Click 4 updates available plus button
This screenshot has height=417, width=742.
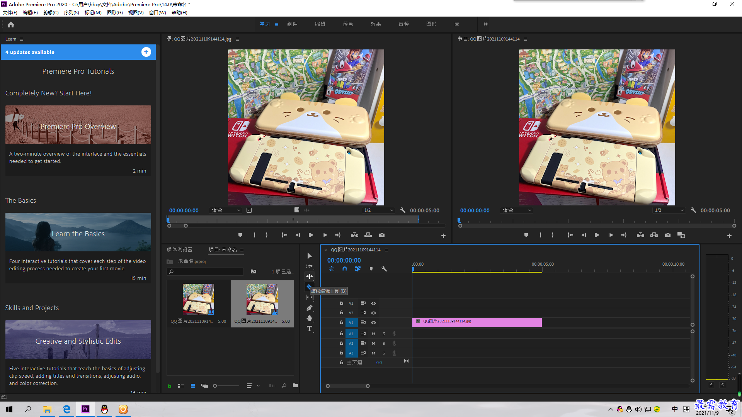[x=146, y=52]
